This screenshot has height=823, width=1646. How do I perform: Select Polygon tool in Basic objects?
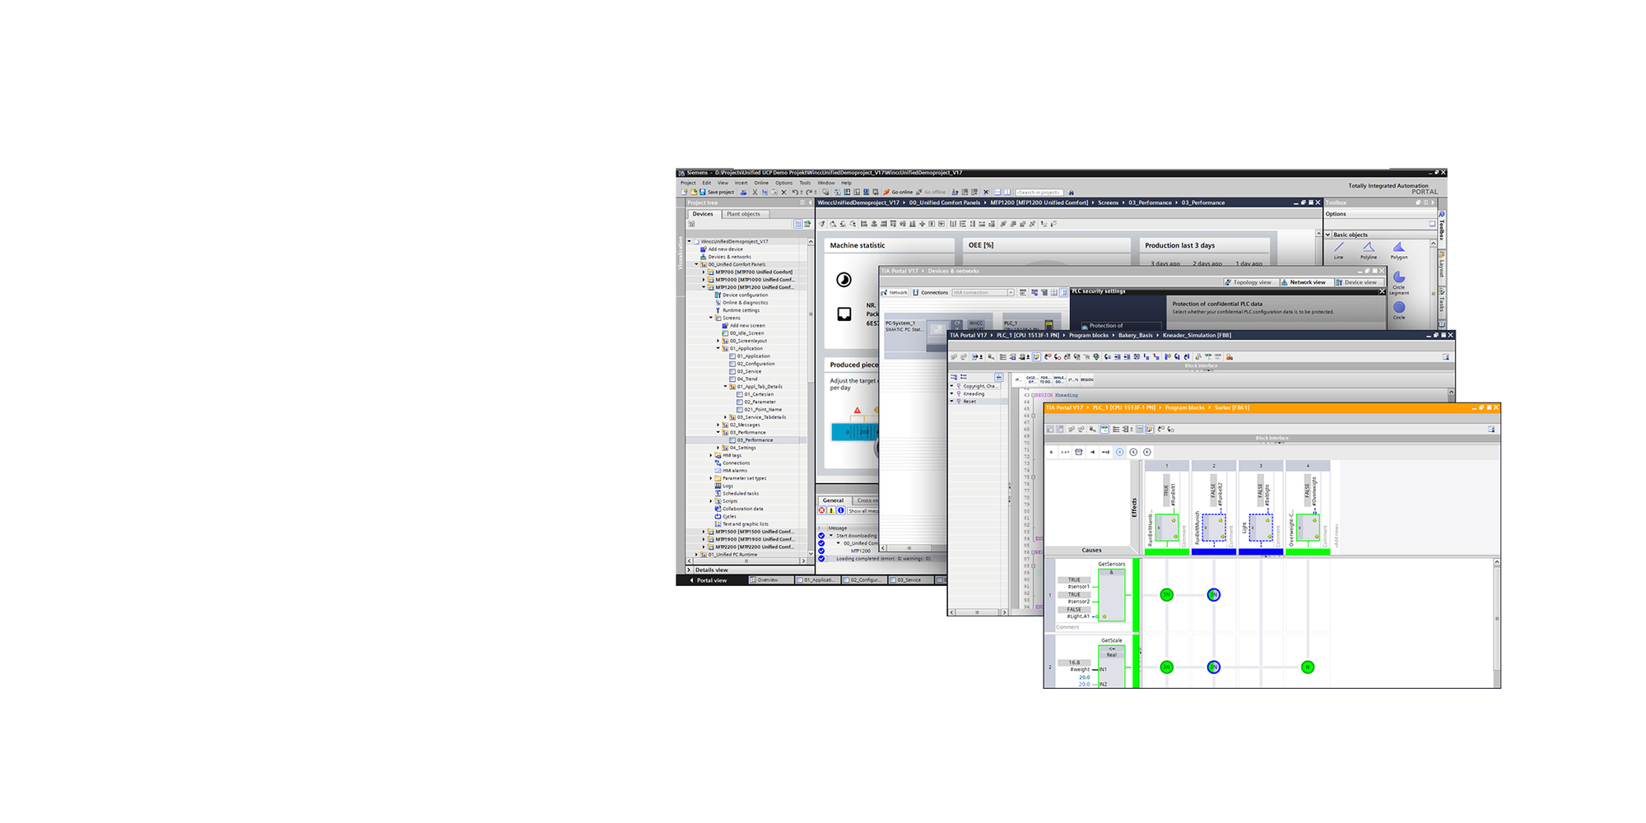(1399, 250)
